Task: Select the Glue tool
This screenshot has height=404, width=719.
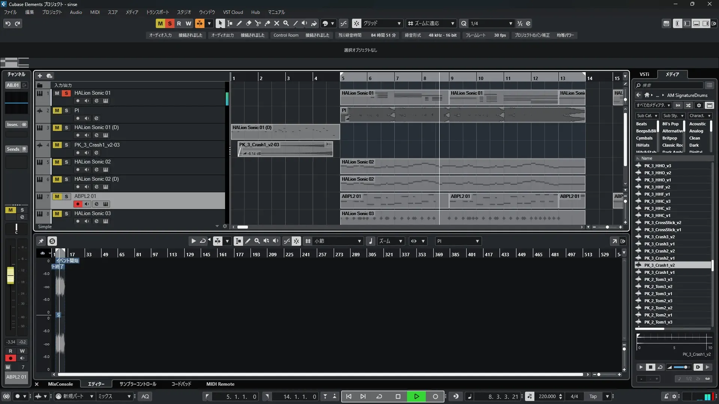Action: [x=267, y=23]
